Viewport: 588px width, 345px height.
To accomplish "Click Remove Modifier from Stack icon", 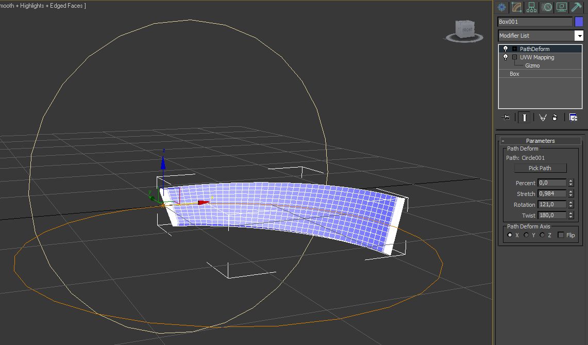I will pyautogui.click(x=555, y=118).
